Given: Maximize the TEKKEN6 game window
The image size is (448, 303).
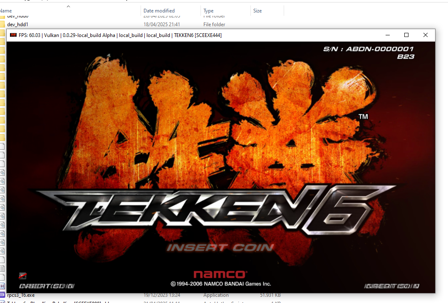Looking at the screenshot, I should pos(406,35).
